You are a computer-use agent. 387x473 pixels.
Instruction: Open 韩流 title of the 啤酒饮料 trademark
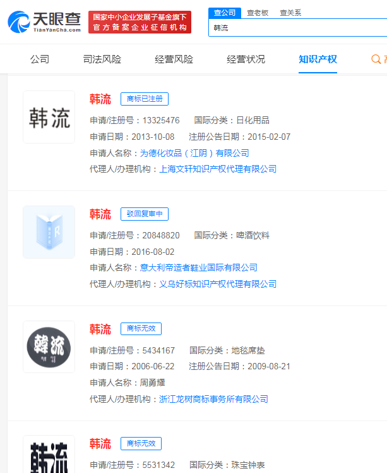pos(100,214)
